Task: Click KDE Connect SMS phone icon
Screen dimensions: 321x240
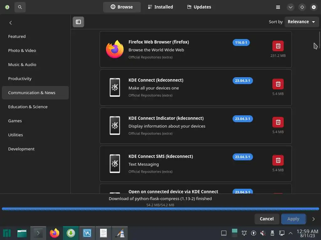Action: 115,164
